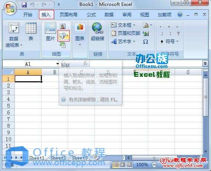Open the 加载项 tab
The height and width of the screenshot is (171, 211).
[x=164, y=14]
